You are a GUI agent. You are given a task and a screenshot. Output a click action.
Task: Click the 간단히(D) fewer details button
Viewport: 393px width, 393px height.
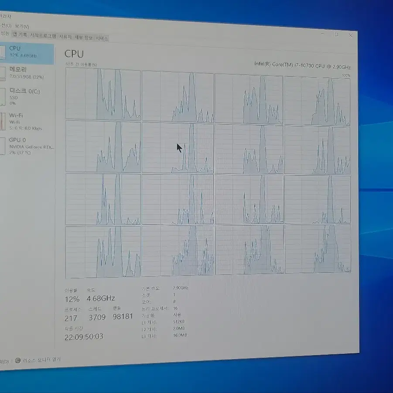click(x=4, y=362)
